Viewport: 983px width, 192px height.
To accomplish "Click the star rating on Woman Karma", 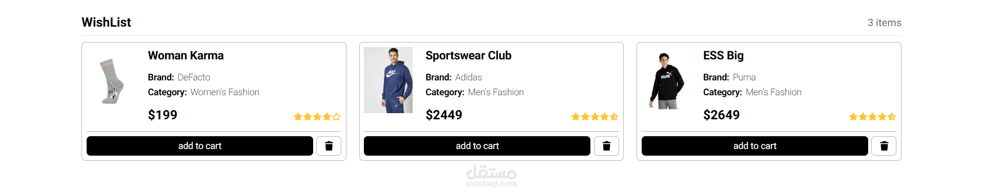I will [317, 117].
